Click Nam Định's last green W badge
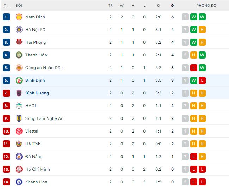The image size is (229, 189). pyautogui.click(x=202, y=17)
